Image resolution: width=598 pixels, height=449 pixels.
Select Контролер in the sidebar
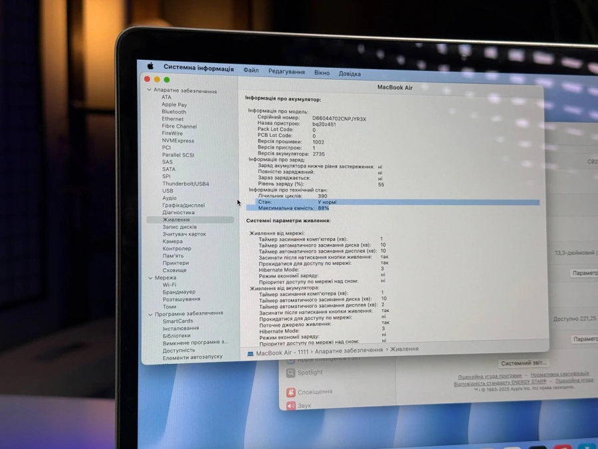[x=177, y=249]
